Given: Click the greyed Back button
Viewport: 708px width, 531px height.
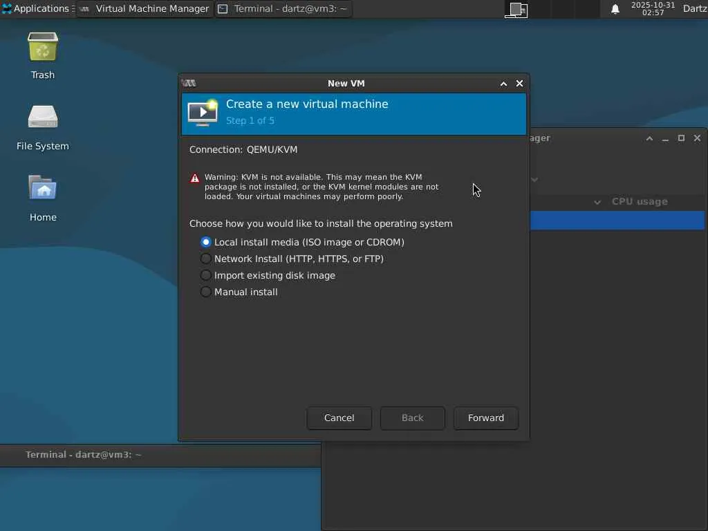Looking at the screenshot, I should coord(413,418).
